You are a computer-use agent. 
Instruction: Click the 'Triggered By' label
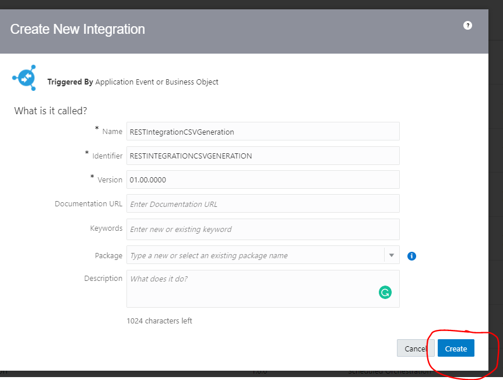point(71,82)
